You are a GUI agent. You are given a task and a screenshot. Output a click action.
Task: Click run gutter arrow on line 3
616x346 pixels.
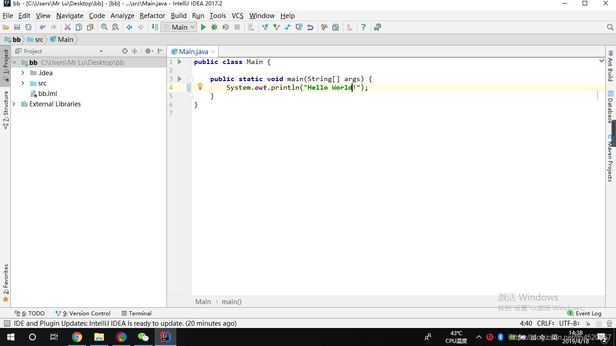click(179, 79)
